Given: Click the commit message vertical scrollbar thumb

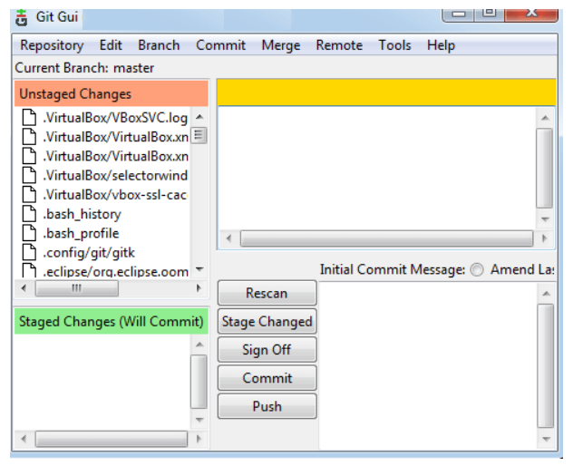Looking at the screenshot, I should click(546, 365).
